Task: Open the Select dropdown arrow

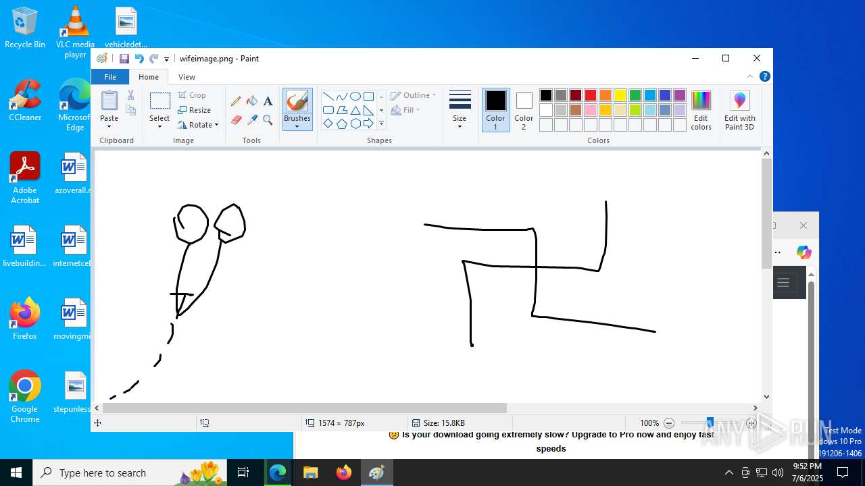Action: tap(159, 126)
